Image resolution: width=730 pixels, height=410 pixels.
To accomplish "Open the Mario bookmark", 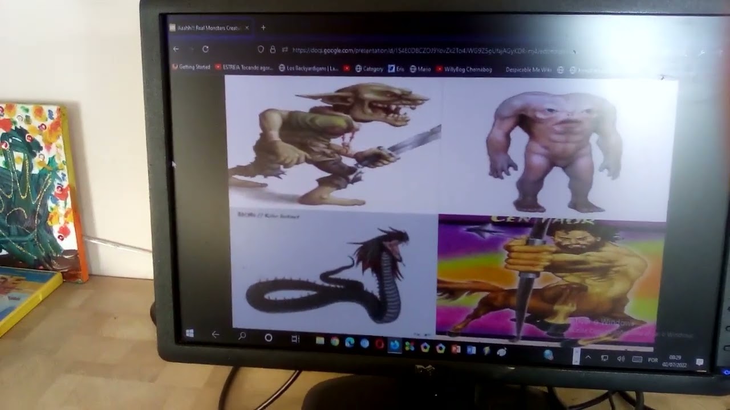I will (x=420, y=69).
